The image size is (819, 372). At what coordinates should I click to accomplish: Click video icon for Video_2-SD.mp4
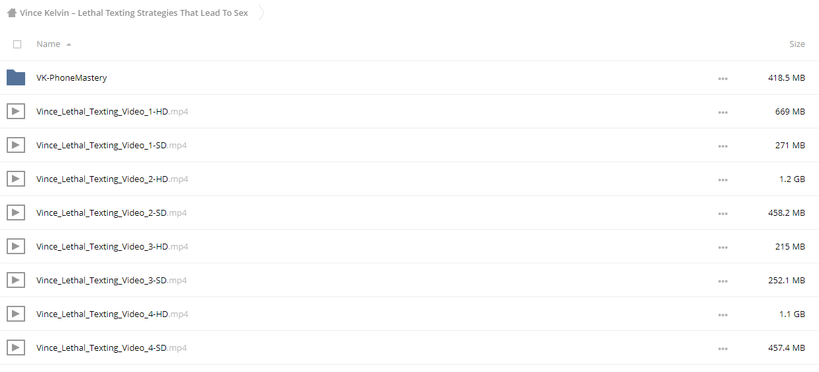pos(16,212)
